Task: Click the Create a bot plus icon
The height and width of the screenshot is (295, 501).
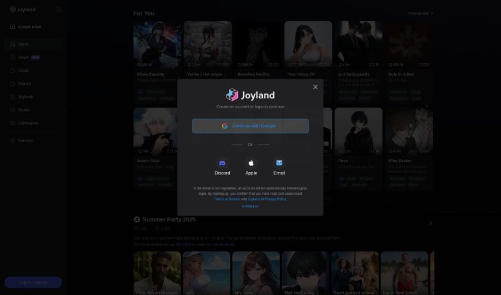Action: pyautogui.click(x=12, y=27)
